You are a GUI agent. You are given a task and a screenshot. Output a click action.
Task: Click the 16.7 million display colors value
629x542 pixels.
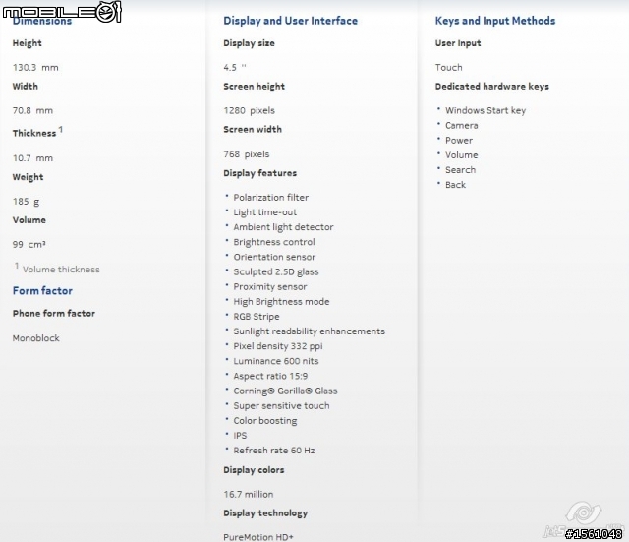click(249, 494)
